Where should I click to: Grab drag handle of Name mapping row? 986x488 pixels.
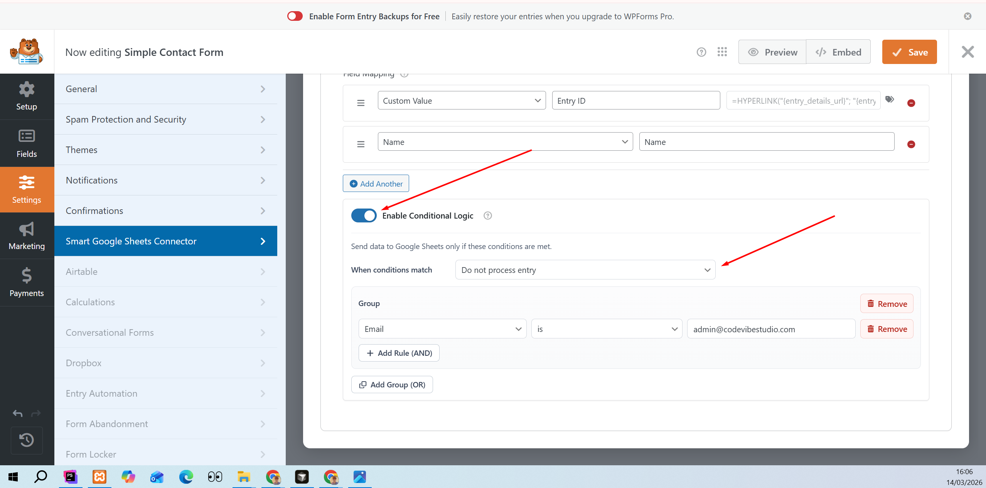pos(361,144)
